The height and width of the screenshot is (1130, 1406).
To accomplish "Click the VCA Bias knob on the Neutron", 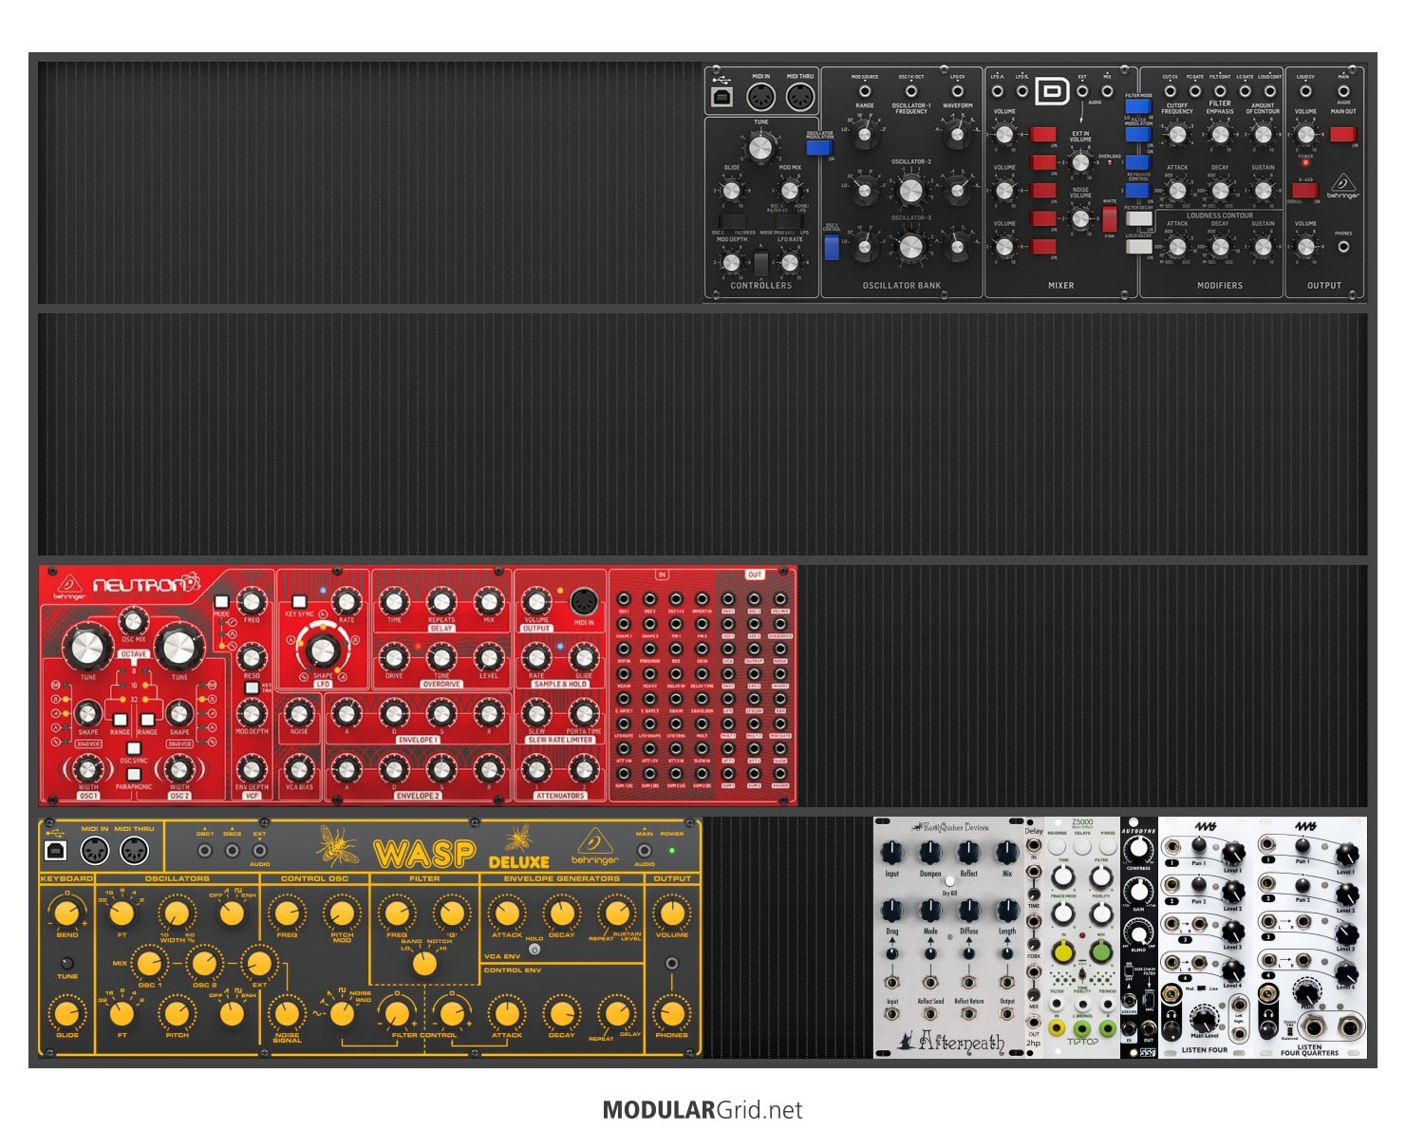I will point(299,767).
